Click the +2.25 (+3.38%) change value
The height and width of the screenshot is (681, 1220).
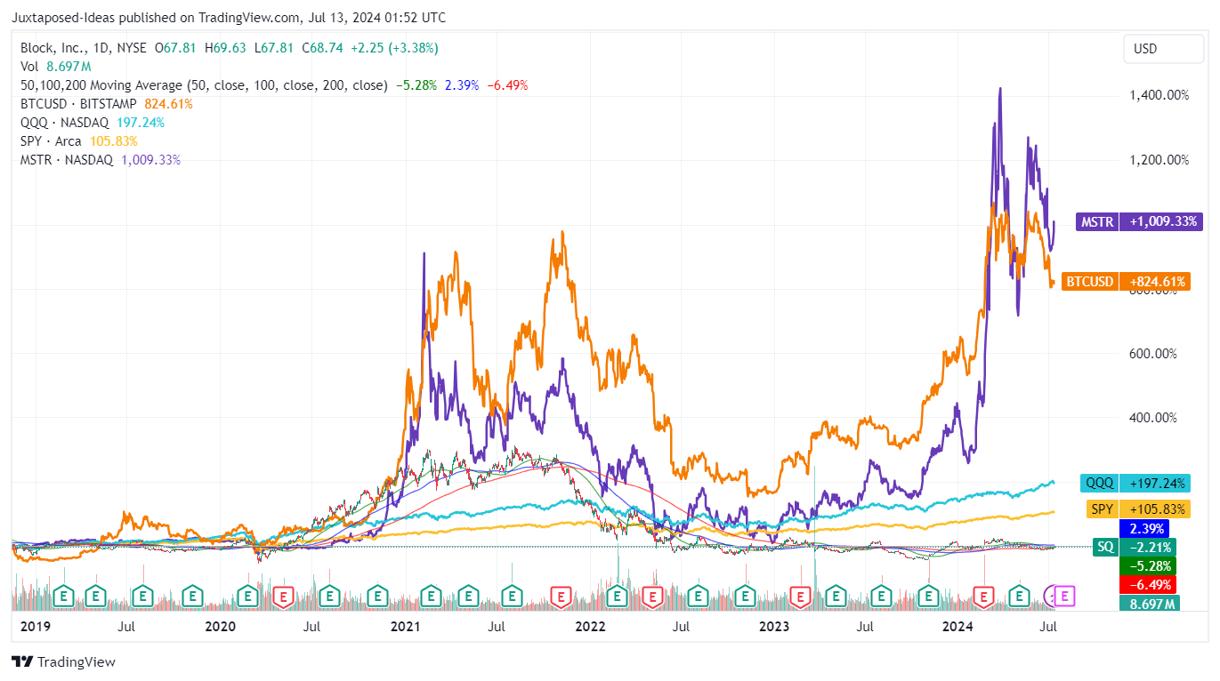tap(394, 48)
